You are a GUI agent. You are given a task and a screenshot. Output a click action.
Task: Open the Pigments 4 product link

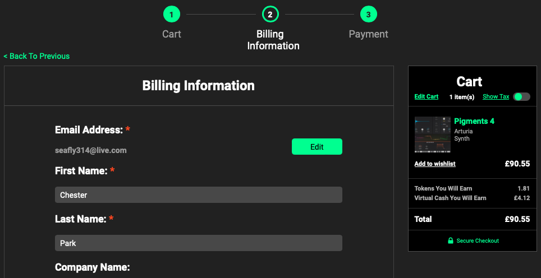[474, 121]
